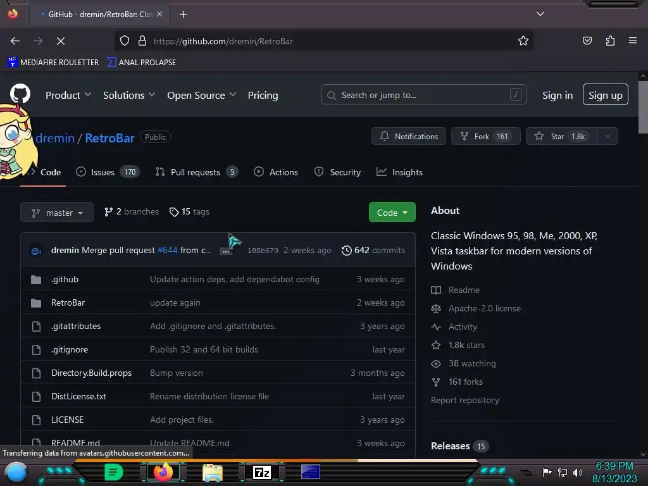Open commit hash 108b679
648x486 pixels.
tap(263, 251)
